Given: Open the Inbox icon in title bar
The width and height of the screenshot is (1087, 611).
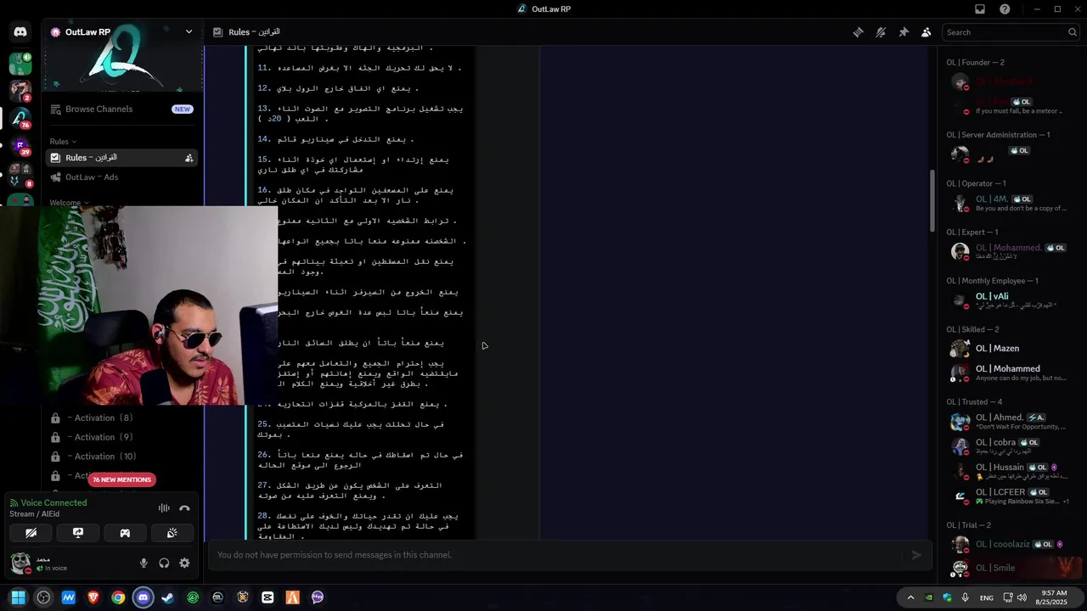Looking at the screenshot, I should 980,9.
